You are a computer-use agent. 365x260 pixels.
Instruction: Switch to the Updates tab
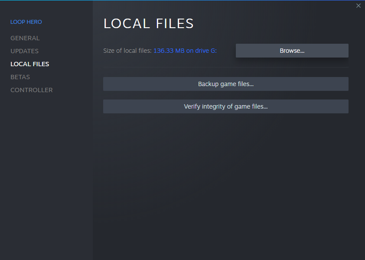click(x=24, y=51)
